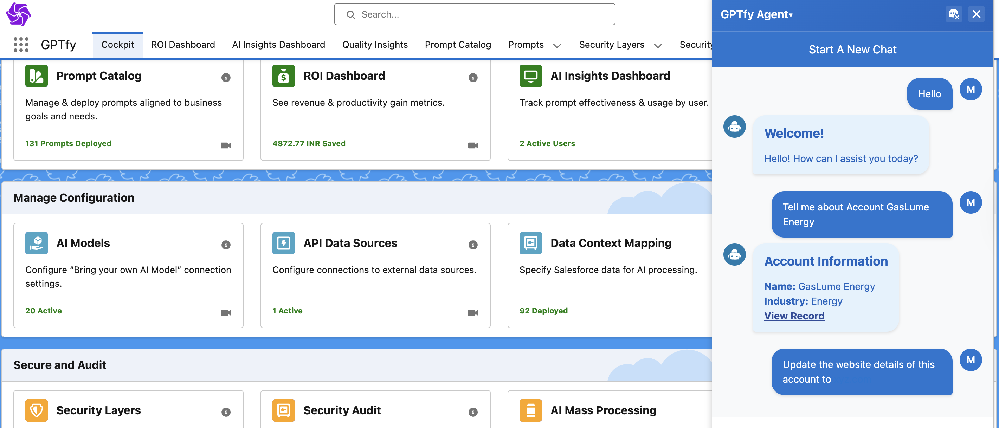Open the API Data Sources info icon
This screenshot has height=428, width=999.
point(473,245)
